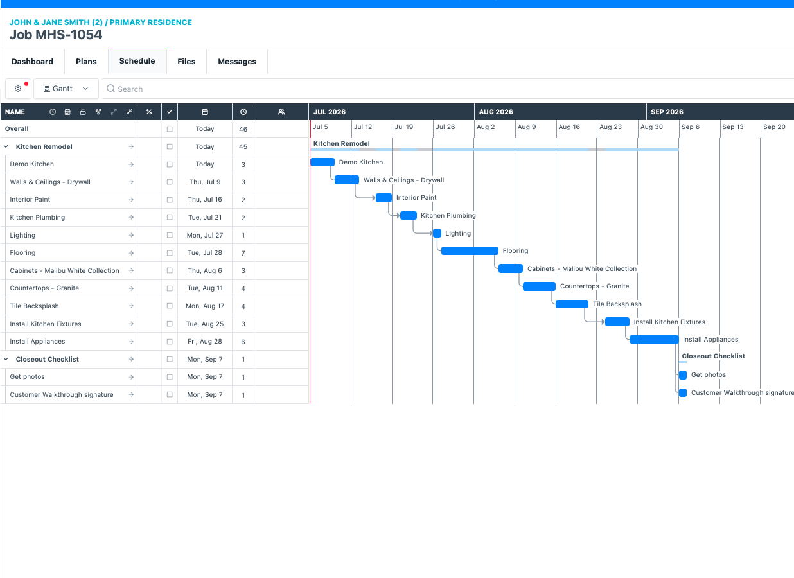Click Install Appliances duration value 6
The height and width of the screenshot is (578, 794).
(x=243, y=342)
